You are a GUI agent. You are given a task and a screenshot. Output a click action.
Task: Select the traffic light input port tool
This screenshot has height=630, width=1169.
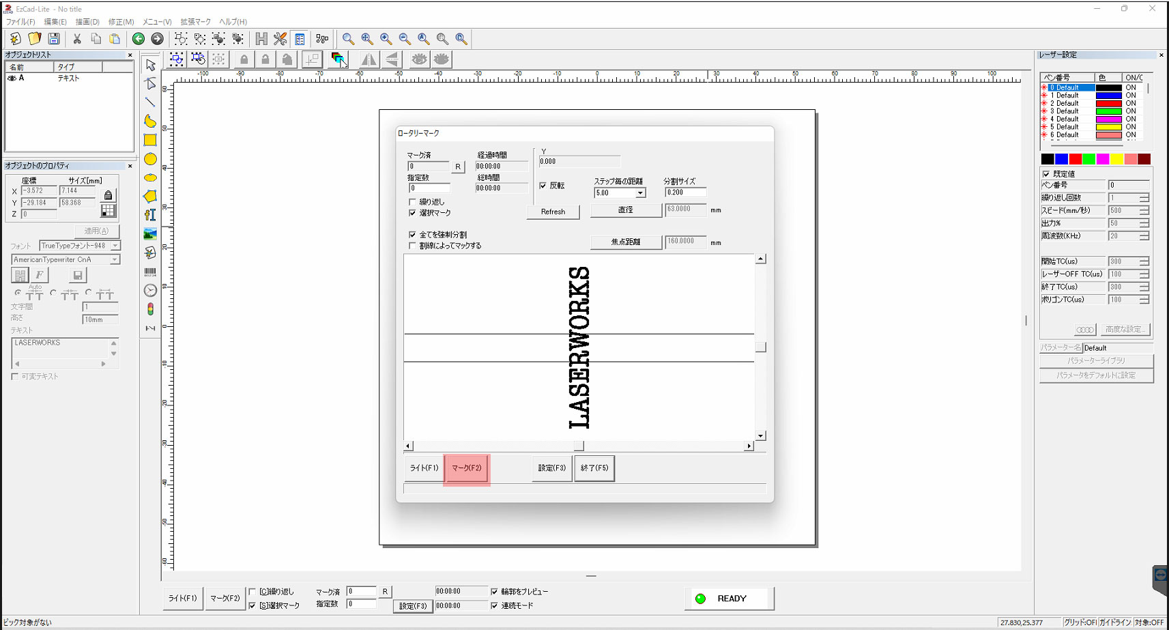150,309
